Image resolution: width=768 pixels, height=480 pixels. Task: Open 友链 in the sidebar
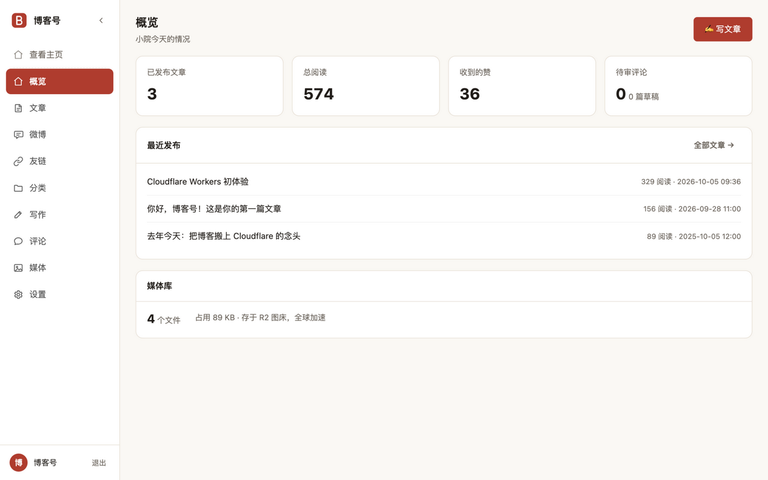(x=59, y=161)
